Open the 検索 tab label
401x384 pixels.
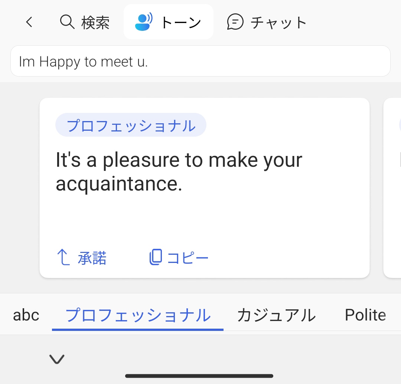[x=95, y=23]
